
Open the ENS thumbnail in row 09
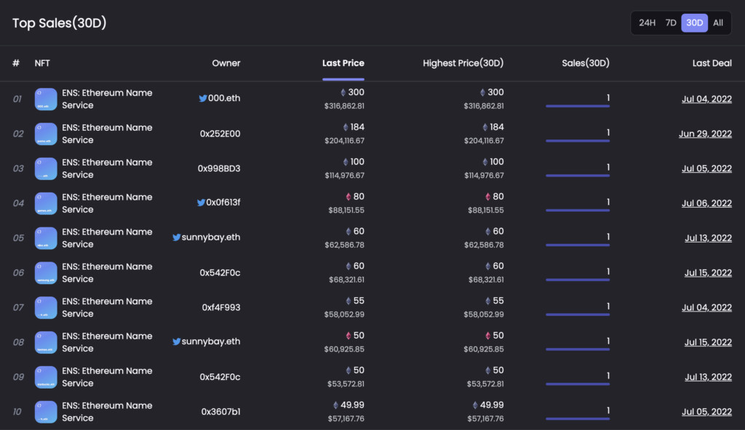pos(46,377)
